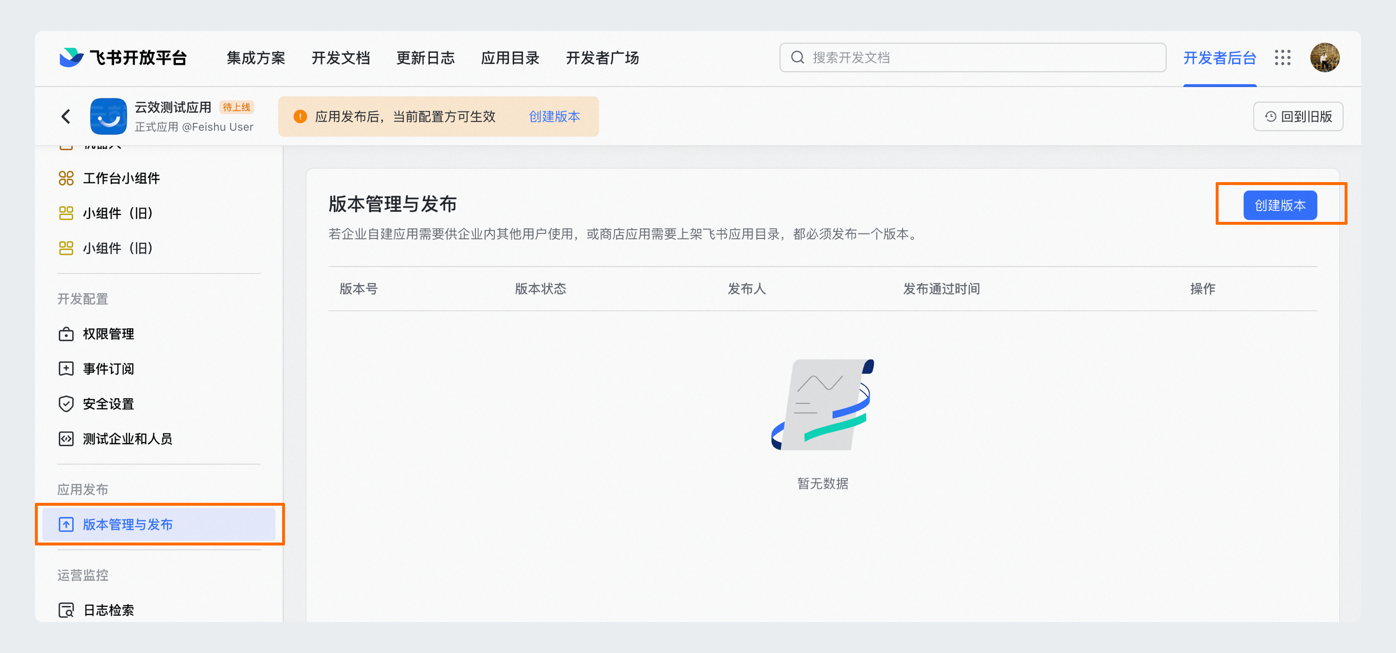Click the 版本状态 column header

click(x=540, y=289)
